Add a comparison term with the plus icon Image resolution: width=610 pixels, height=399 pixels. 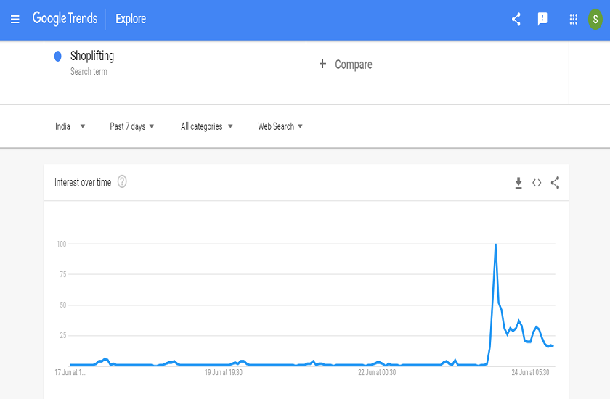point(322,64)
